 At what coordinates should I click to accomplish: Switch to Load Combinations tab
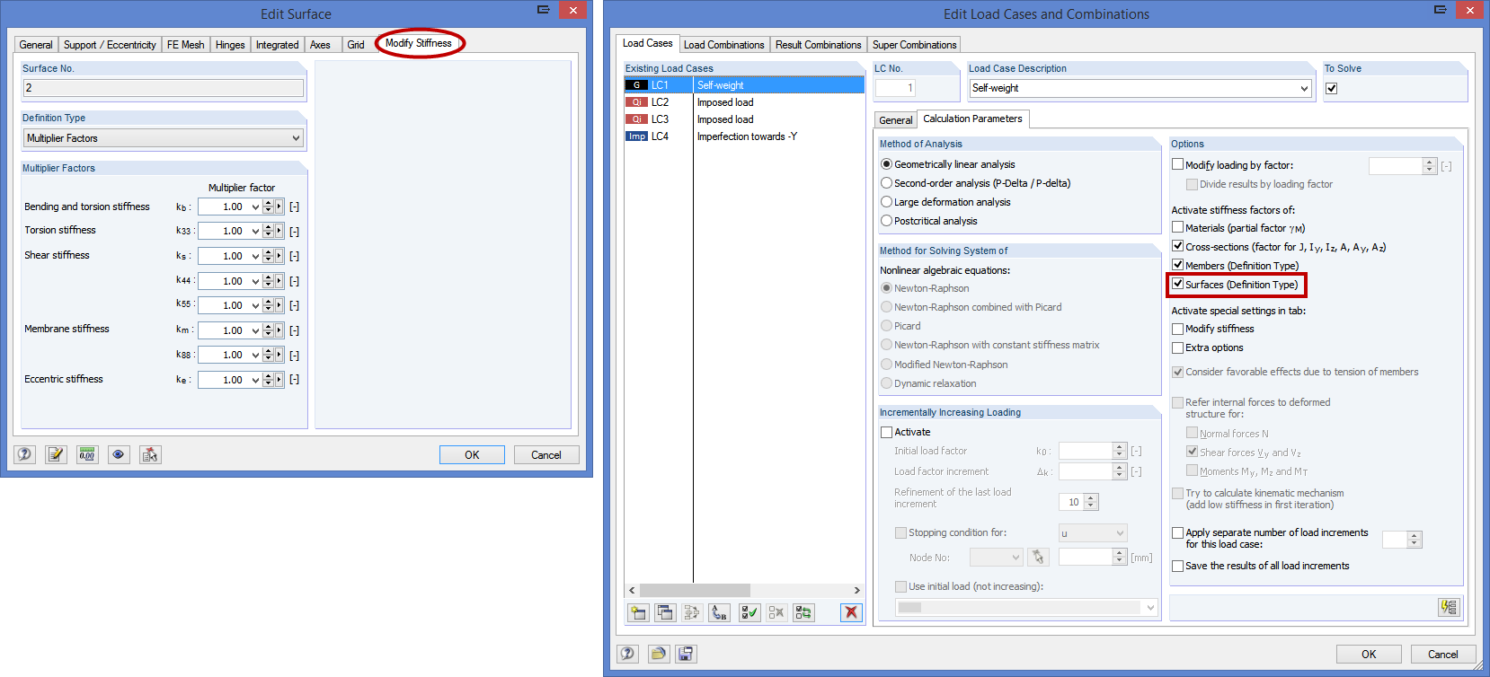(723, 45)
